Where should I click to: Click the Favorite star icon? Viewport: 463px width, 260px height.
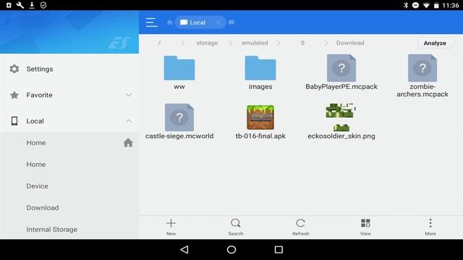pos(14,95)
